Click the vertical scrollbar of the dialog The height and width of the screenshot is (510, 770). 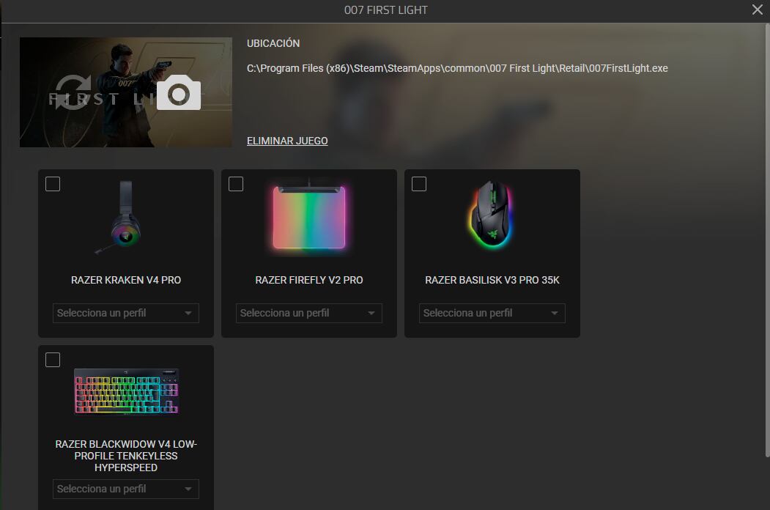[766, 241]
